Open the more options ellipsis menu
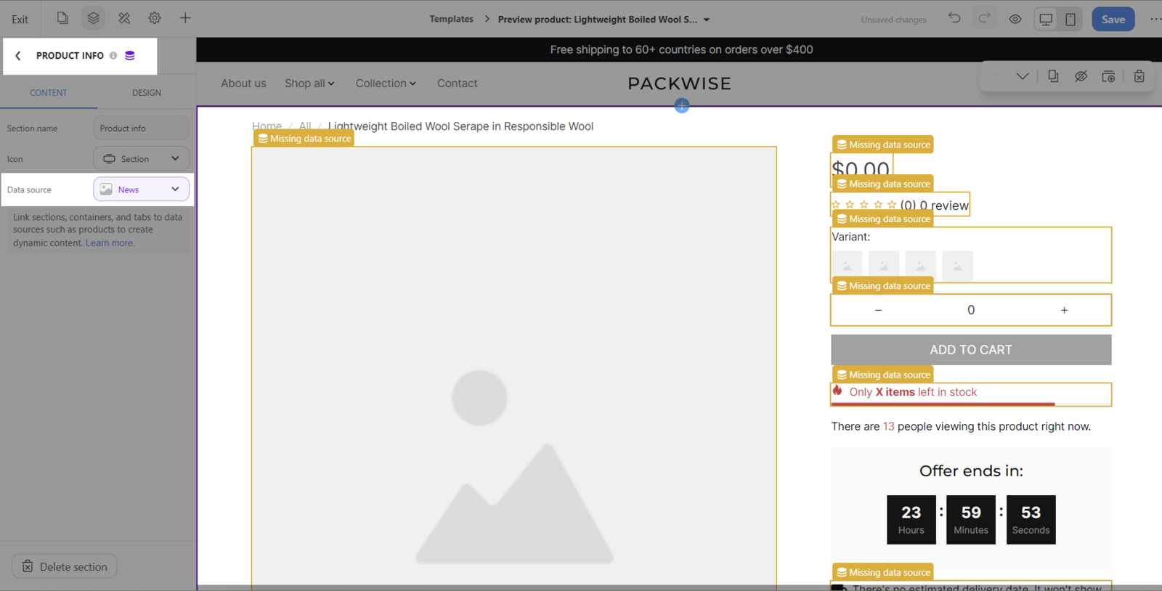1162x591 pixels. [1155, 19]
